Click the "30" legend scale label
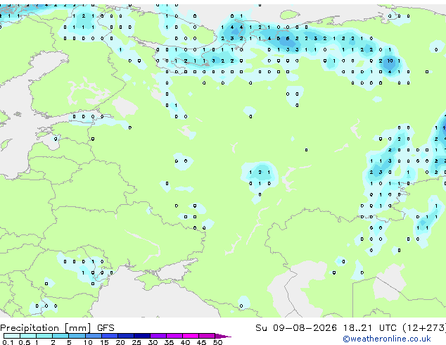 [x=153, y=342]
